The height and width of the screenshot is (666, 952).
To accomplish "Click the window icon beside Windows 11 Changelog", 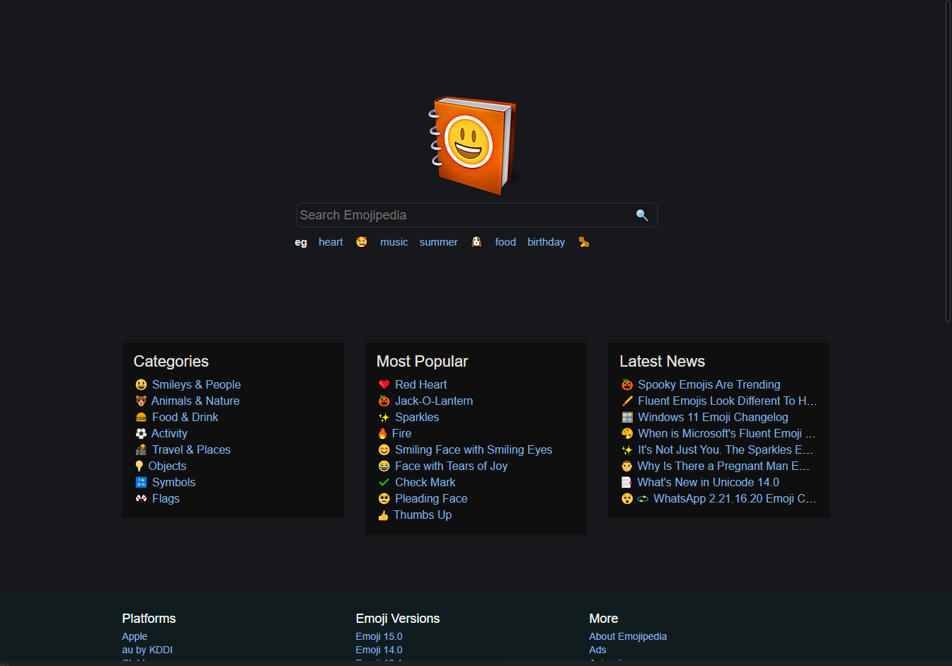I will pyautogui.click(x=627, y=418).
